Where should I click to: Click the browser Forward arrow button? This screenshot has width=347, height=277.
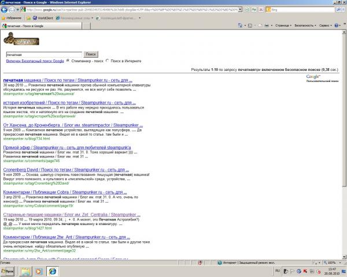click(12, 10)
